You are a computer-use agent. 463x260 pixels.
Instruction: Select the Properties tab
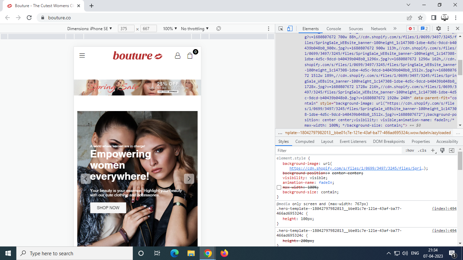click(x=421, y=142)
